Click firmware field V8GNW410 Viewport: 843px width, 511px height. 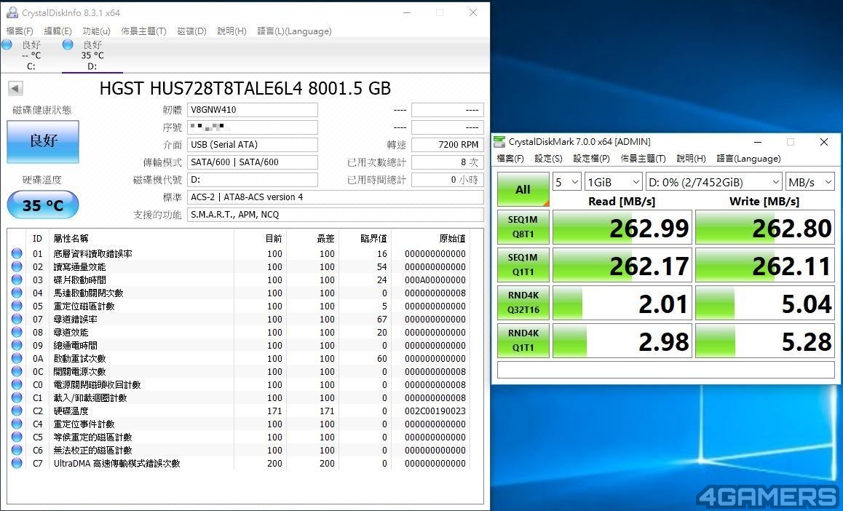click(x=252, y=110)
